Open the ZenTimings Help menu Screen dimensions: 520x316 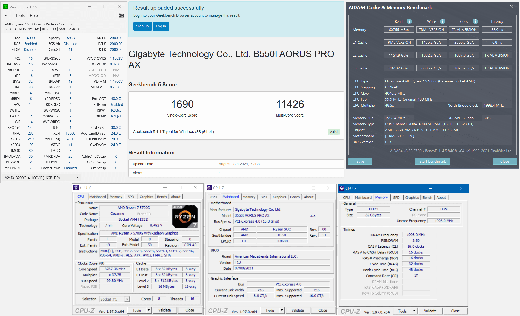click(x=34, y=16)
